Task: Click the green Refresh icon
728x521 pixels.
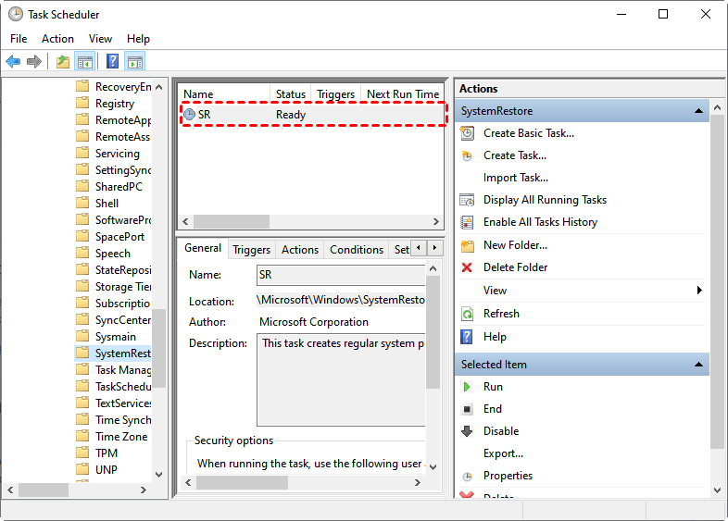Action: pos(467,314)
